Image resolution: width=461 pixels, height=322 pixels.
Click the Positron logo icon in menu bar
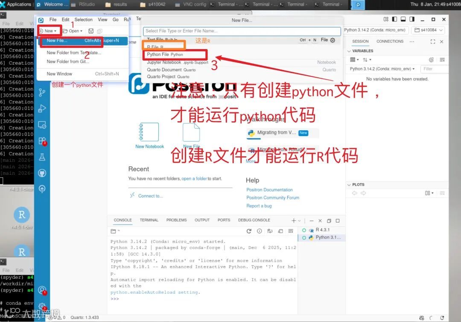41,20
